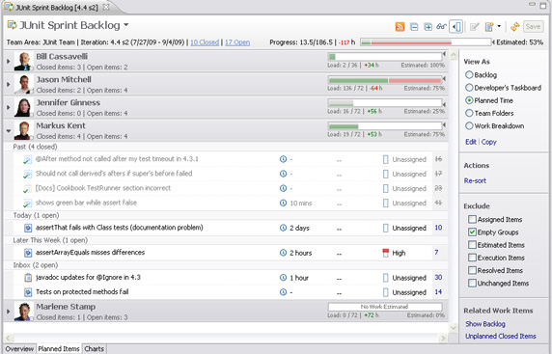
Task: Click the vertical scrollbar up arrow
Action: 454,55
